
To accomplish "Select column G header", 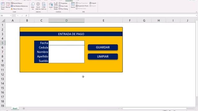I will click(144, 21).
